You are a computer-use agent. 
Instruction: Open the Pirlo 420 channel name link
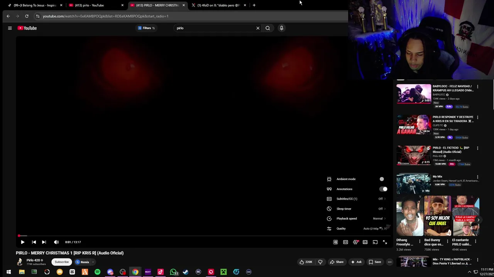tap(33, 260)
